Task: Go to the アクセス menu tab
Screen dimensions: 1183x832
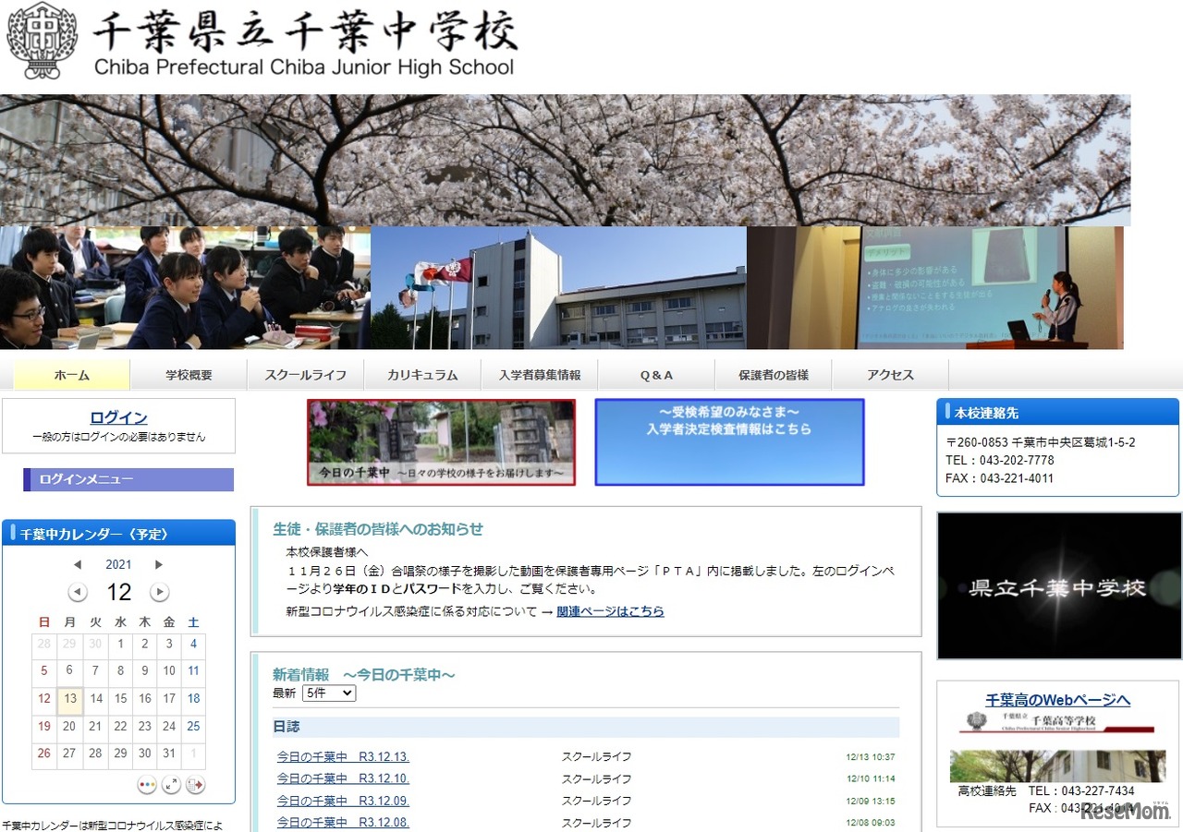Action: tap(890, 375)
